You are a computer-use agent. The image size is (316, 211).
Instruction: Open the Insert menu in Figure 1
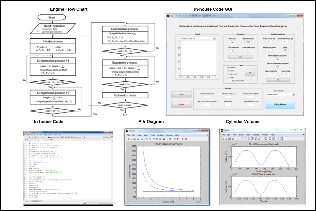pos(241,135)
